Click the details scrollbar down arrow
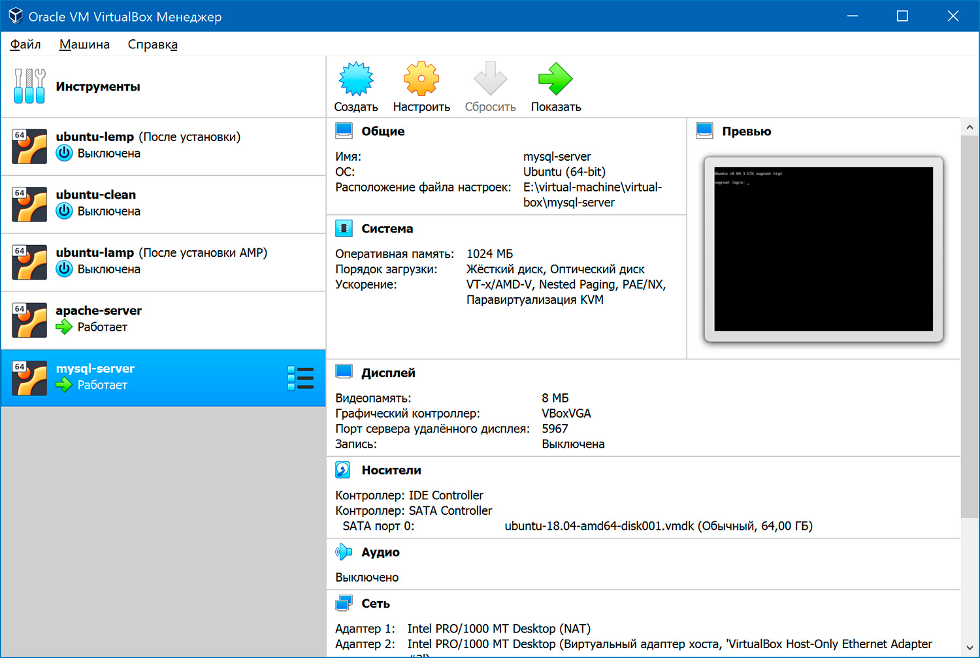Viewport: 980px width, 658px height. pyautogui.click(x=970, y=648)
